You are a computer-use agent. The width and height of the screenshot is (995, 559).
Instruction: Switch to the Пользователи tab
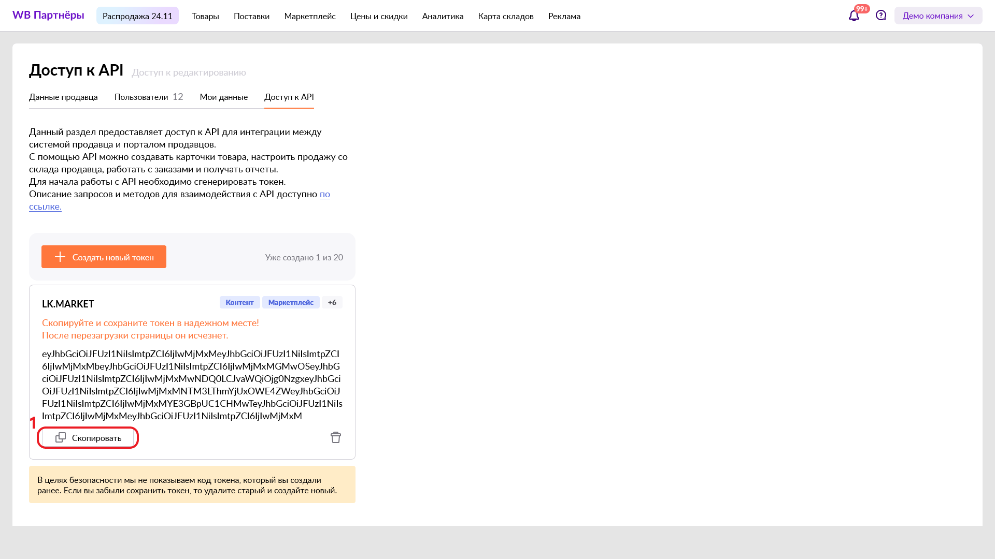point(141,97)
